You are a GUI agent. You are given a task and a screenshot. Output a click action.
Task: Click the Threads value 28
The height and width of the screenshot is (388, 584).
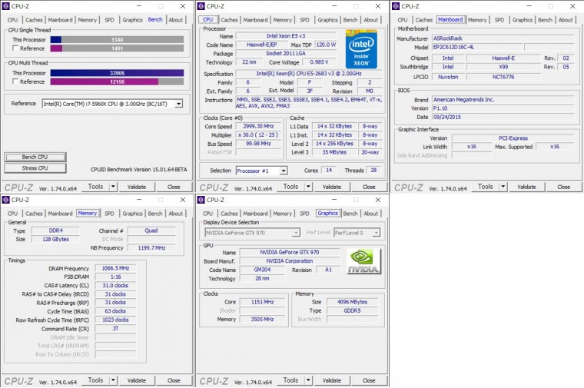click(x=373, y=170)
